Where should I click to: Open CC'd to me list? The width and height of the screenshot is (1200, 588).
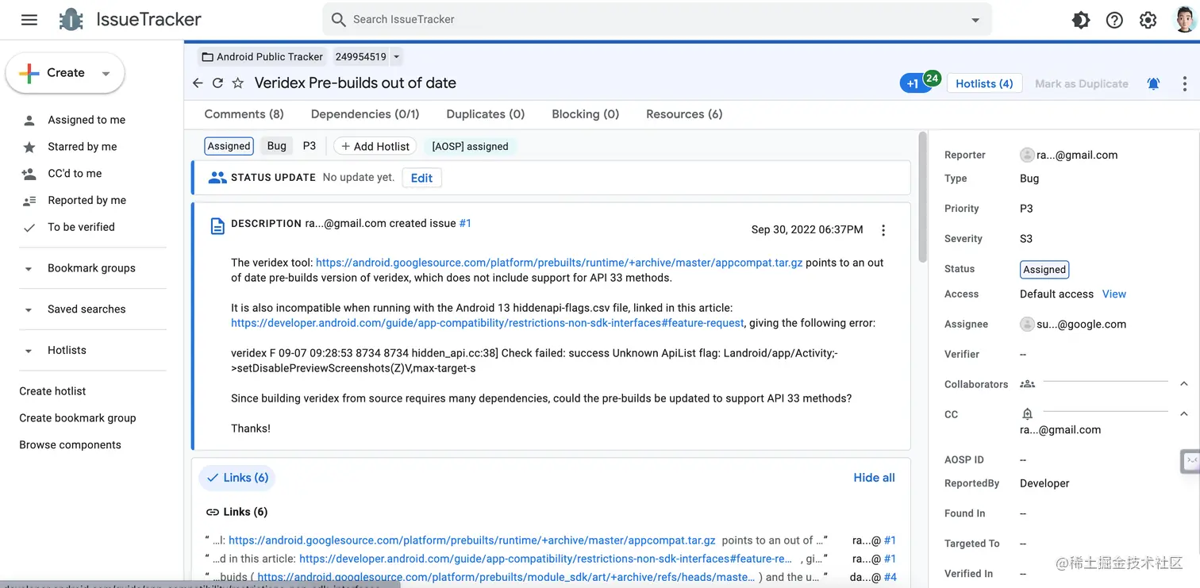tap(75, 174)
